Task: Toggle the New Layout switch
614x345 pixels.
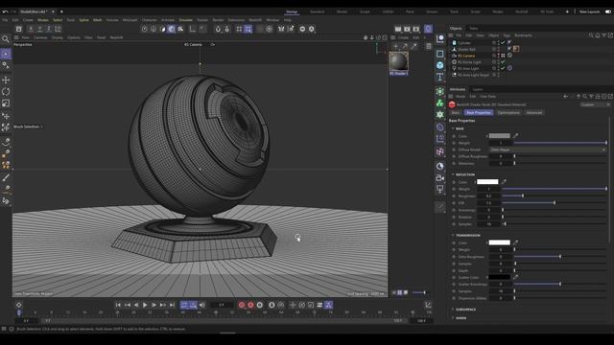Action: point(608,11)
